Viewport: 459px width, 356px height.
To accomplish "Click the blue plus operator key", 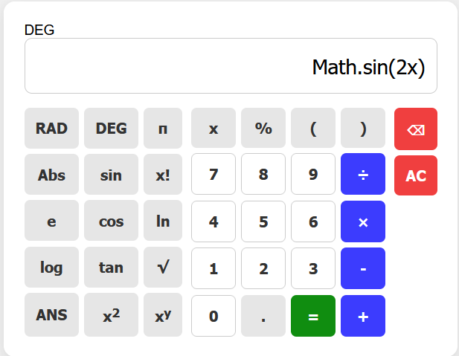I will coord(363,316).
